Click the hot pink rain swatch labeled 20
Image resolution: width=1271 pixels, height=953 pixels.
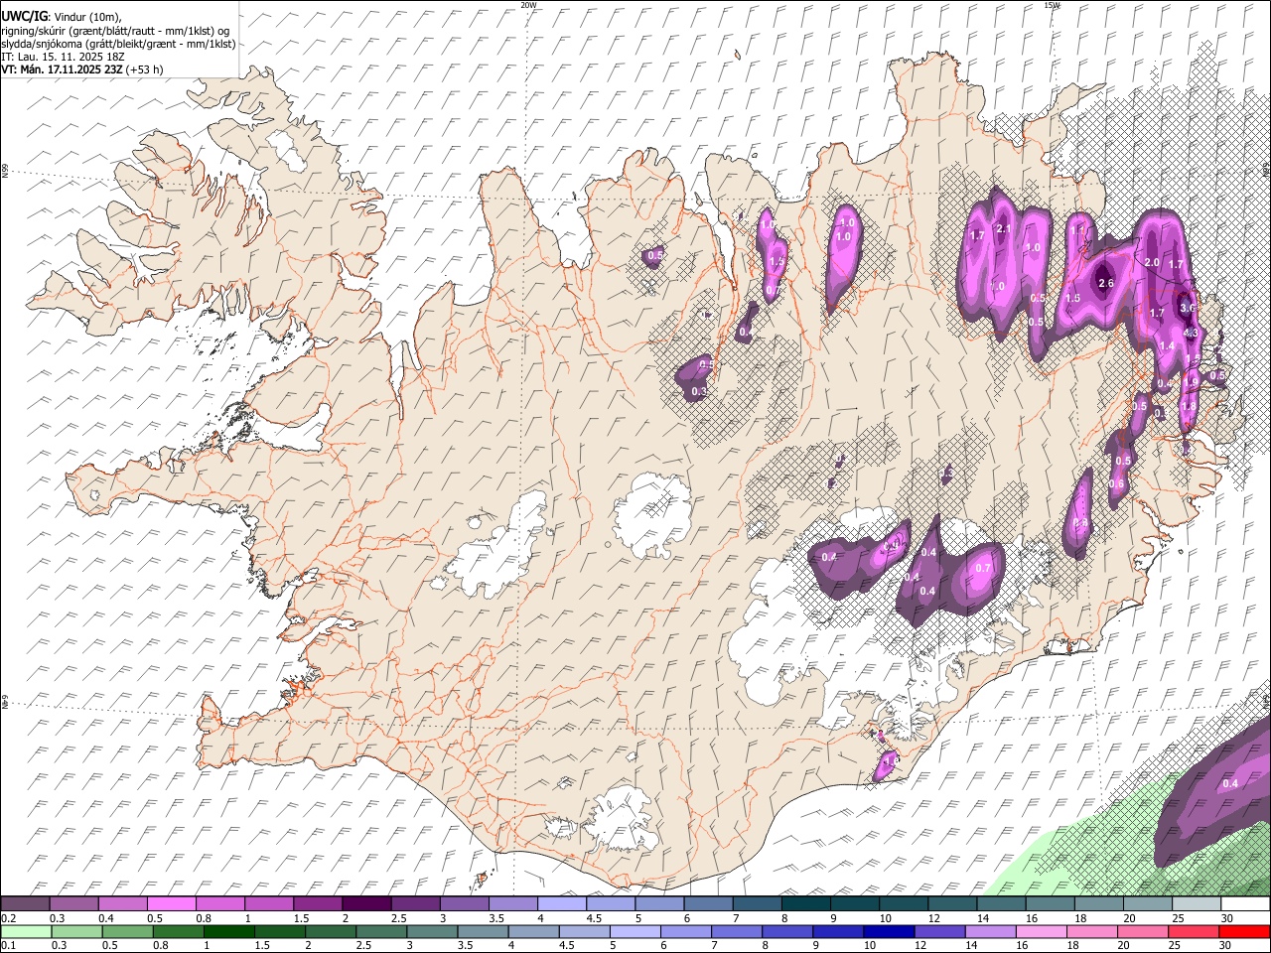(x=1144, y=931)
